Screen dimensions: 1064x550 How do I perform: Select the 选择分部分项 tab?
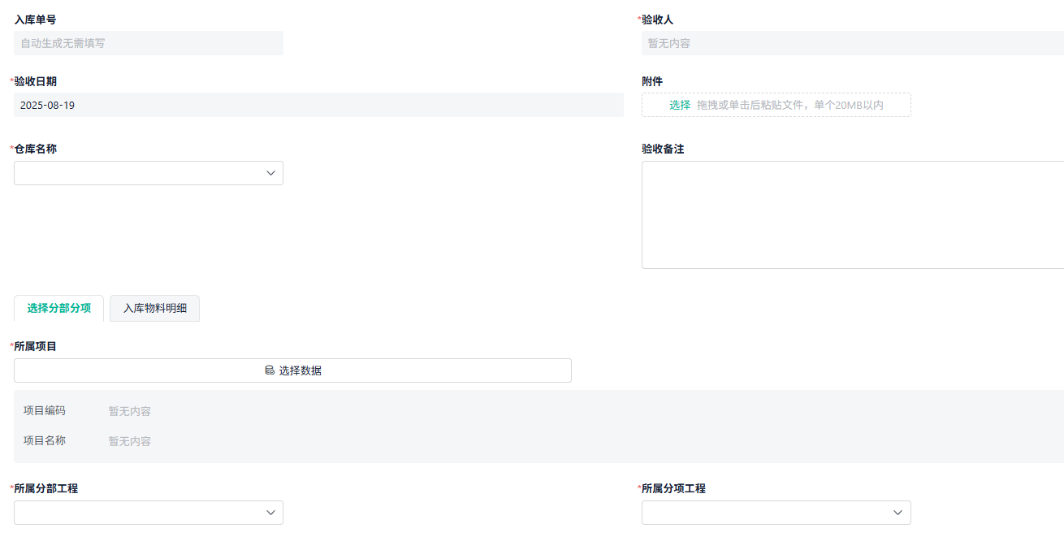pos(59,309)
